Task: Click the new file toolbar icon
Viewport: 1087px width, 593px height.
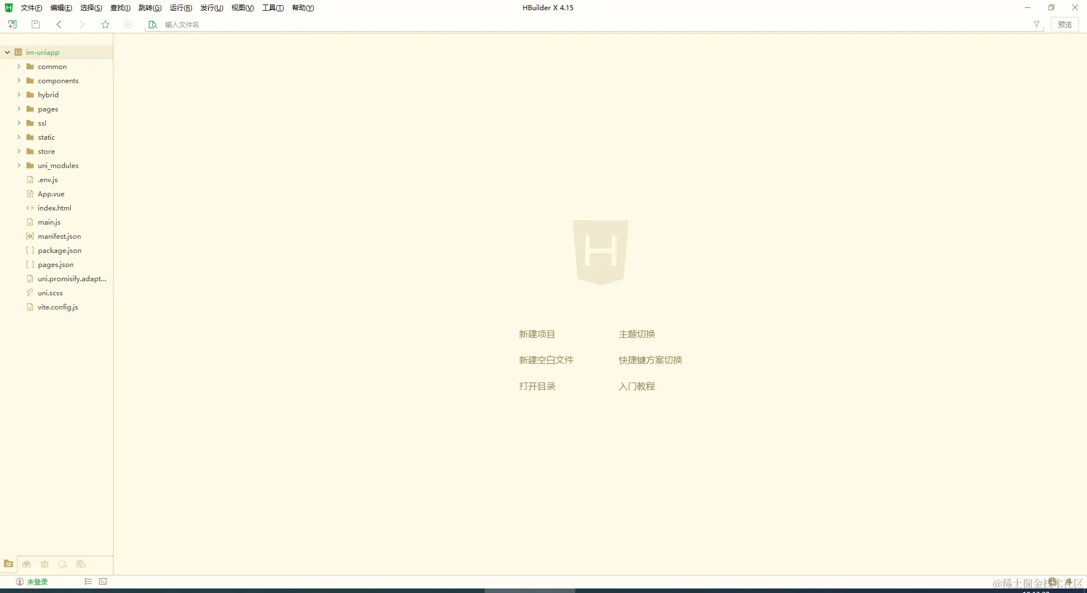Action: pos(12,24)
